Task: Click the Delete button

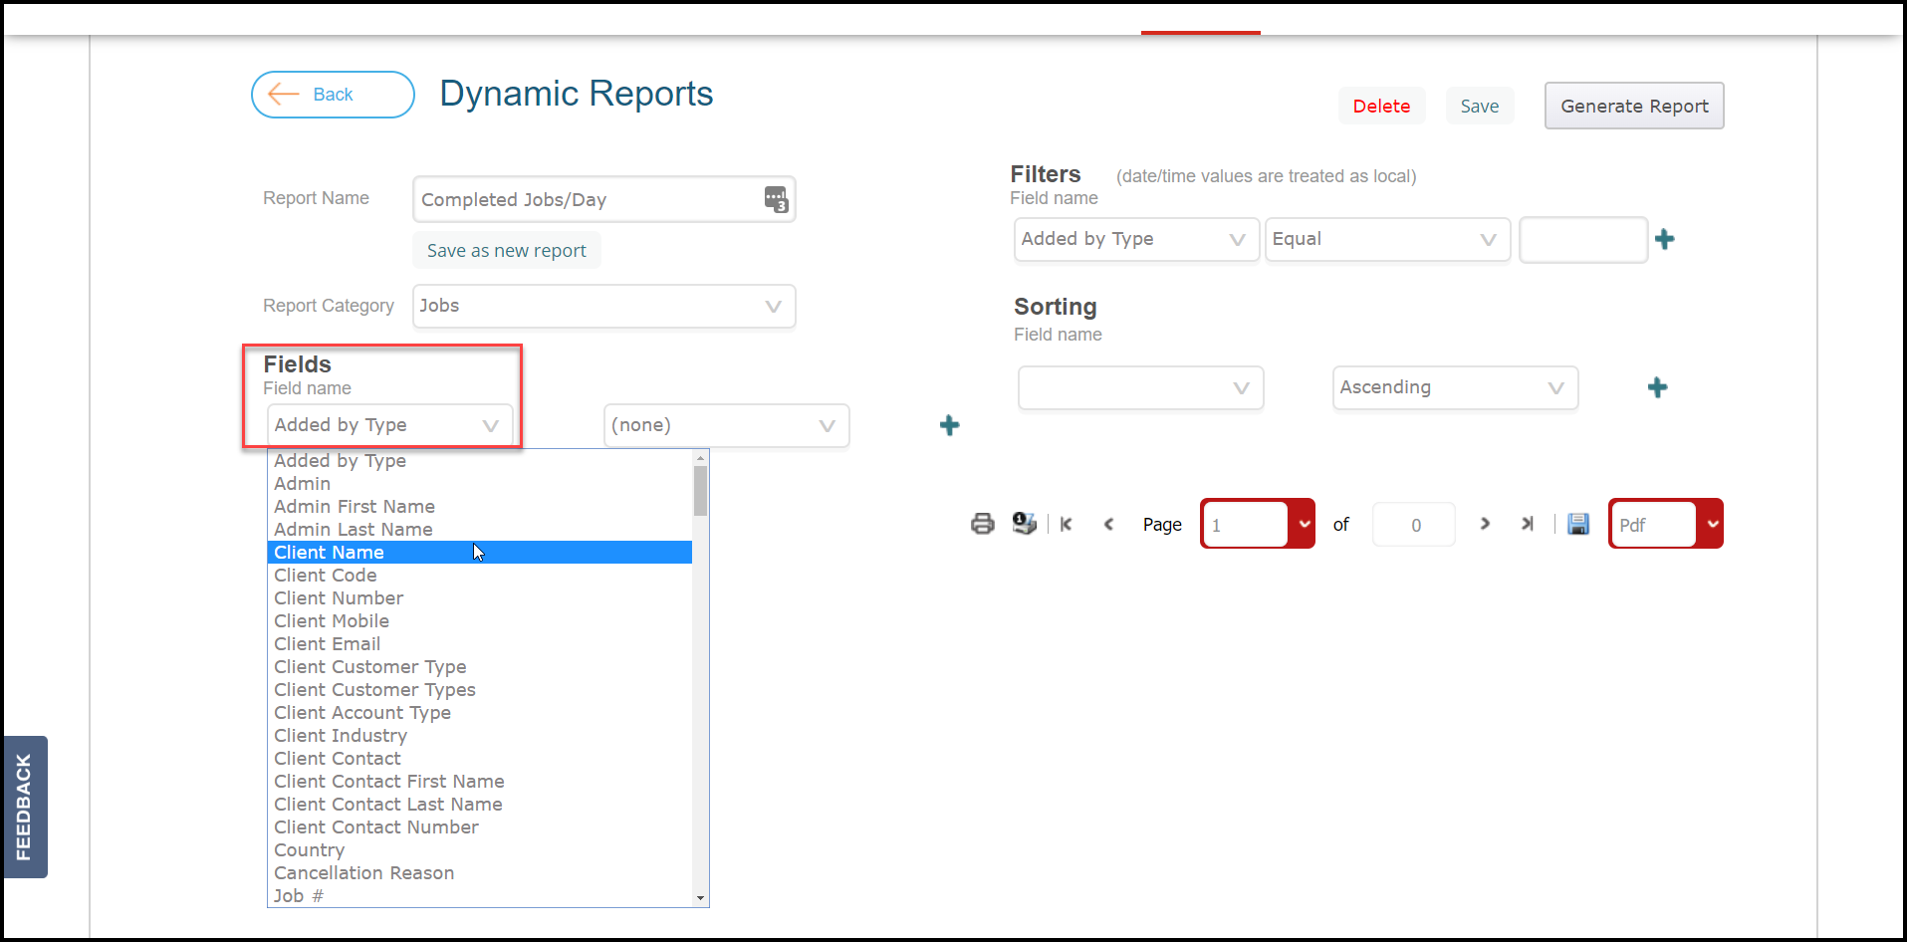Action: (x=1381, y=107)
